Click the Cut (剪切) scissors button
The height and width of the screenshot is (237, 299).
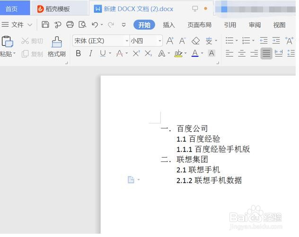pos(32,41)
